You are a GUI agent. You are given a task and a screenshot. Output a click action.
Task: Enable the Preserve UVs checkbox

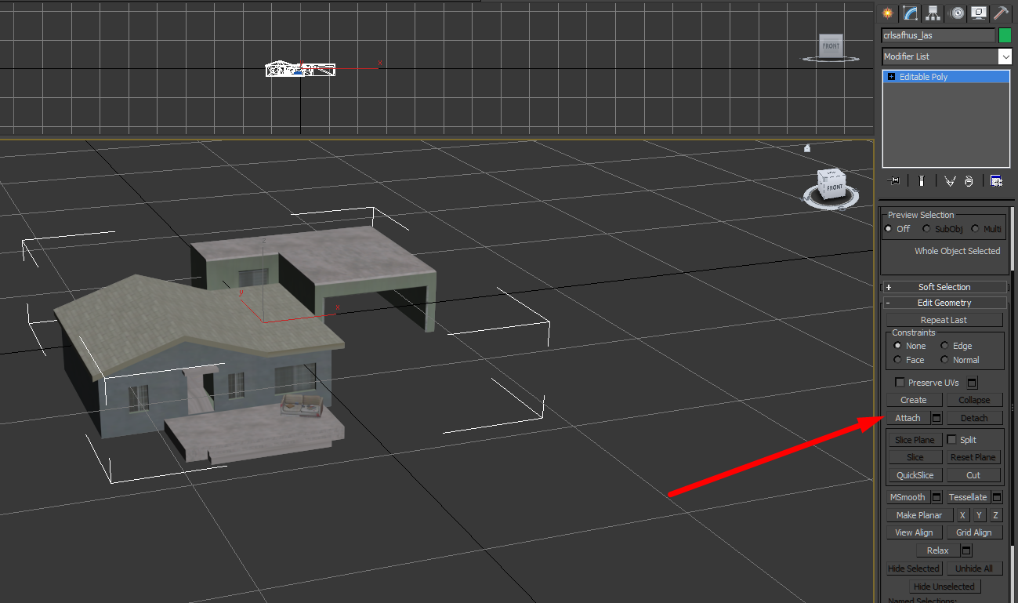point(900,383)
